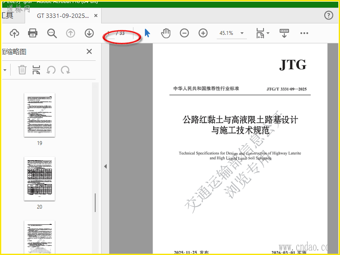Click the JTG/T 3331-09—2025 standard number
The width and height of the screenshot is (340, 255).
pyautogui.click(x=286, y=89)
